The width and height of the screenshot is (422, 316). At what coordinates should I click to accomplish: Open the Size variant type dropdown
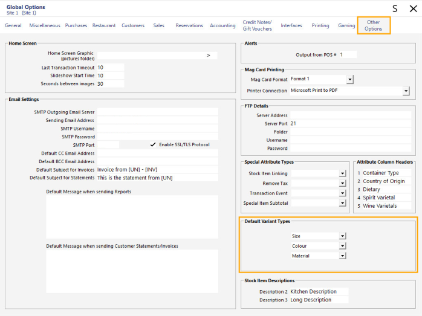[342, 236]
